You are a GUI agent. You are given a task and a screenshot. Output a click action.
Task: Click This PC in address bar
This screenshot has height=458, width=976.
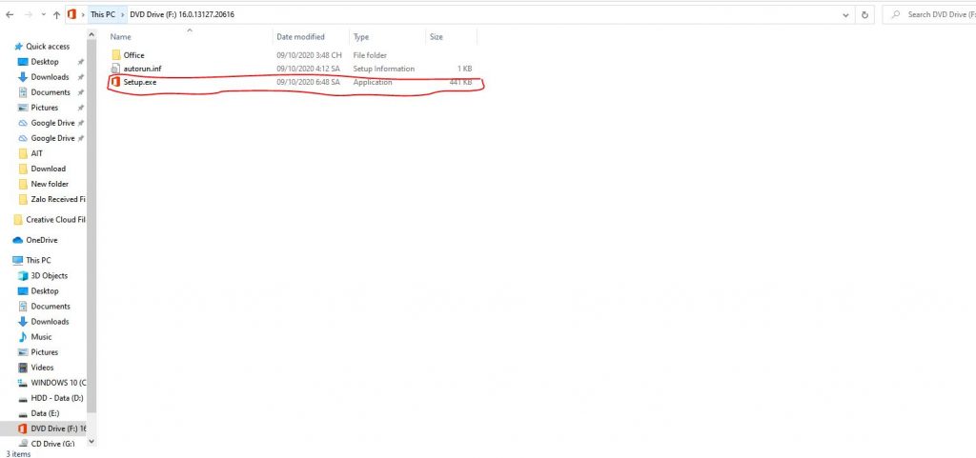click(x=102, y=15)
